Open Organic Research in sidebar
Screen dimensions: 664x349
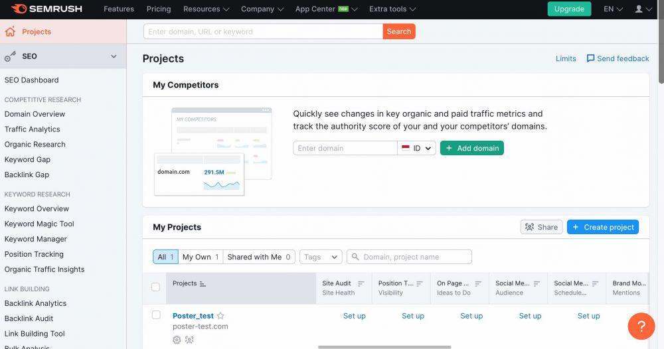(x=35, y=144)
